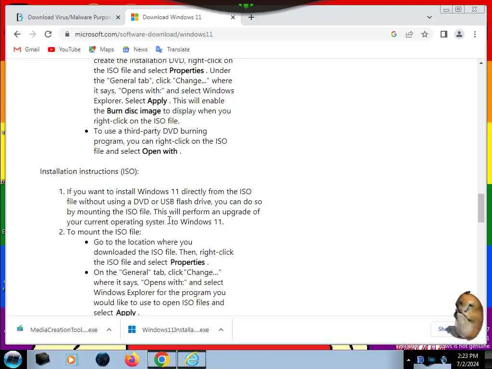492x369 pixels.
Task: Open the dark globe taskbar icon
Action: point(103,359)
